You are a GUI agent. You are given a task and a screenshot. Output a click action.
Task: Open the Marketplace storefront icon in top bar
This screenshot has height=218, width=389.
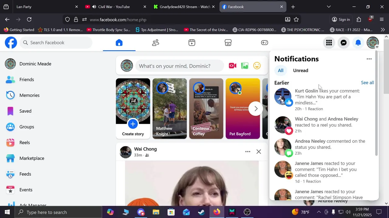pos(228,43)
